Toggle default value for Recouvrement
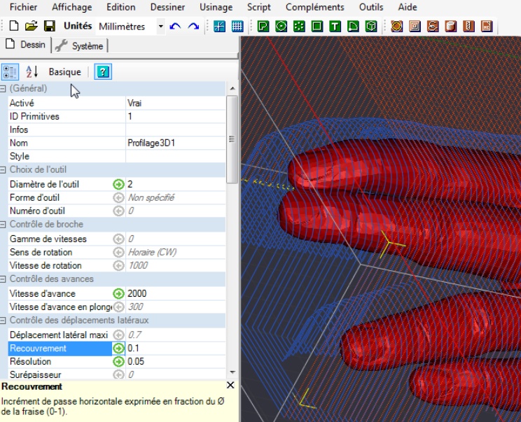 pos(118,348)
